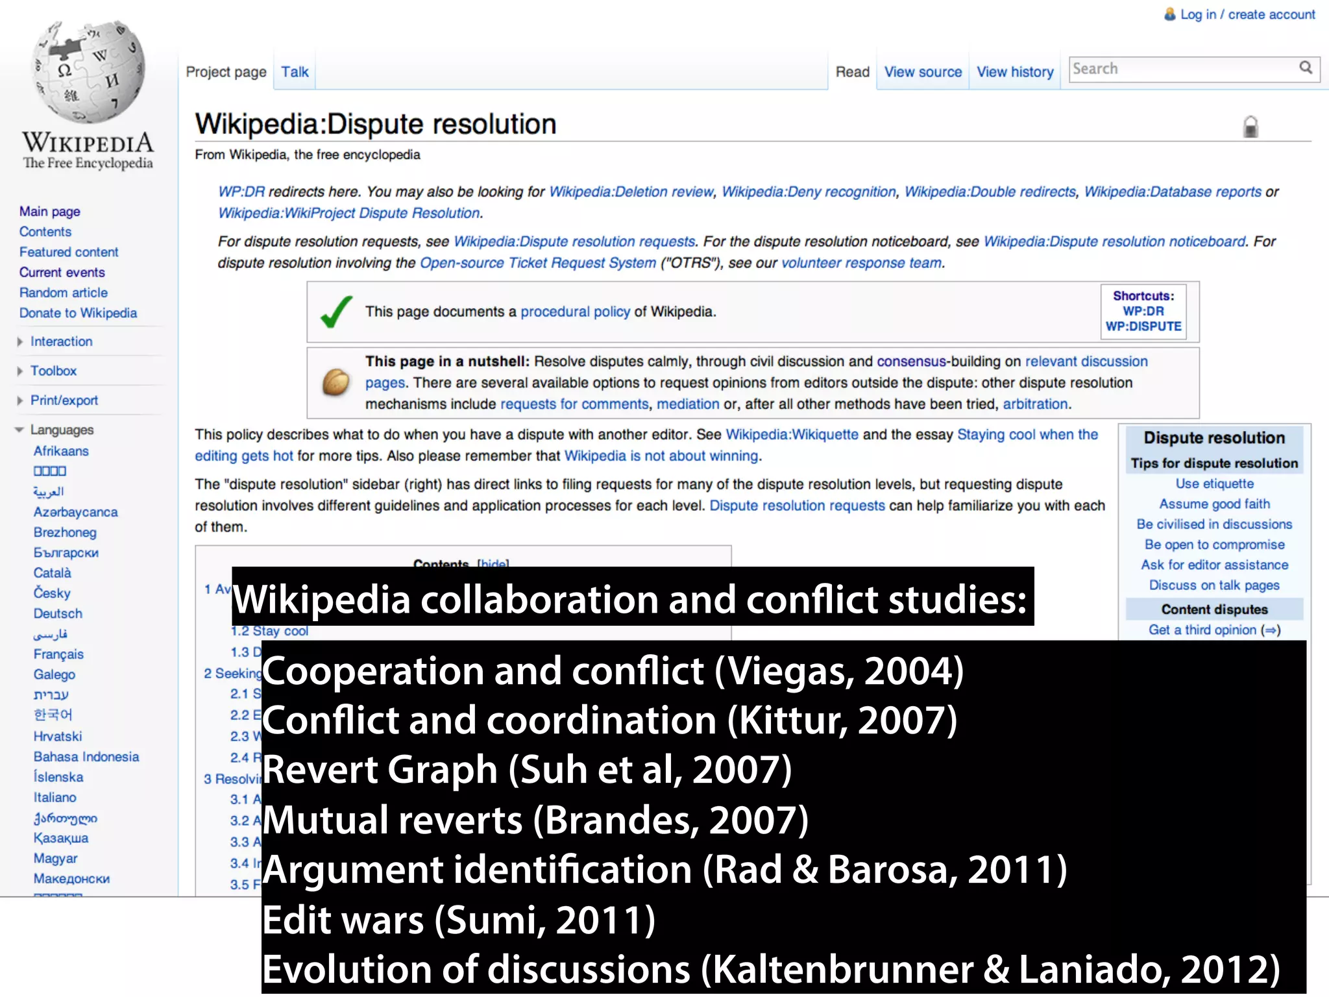
Task: Open the Project page tab
Action: [226, 72]
